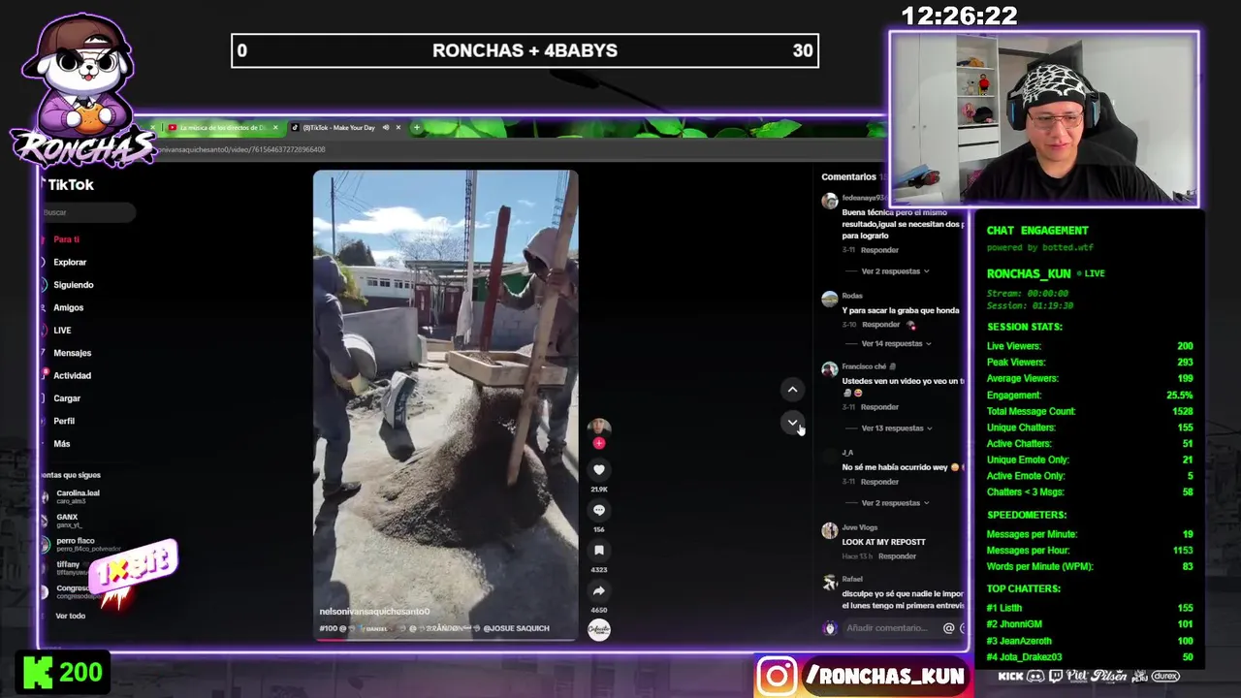Go to next video with down arrow

792,422
